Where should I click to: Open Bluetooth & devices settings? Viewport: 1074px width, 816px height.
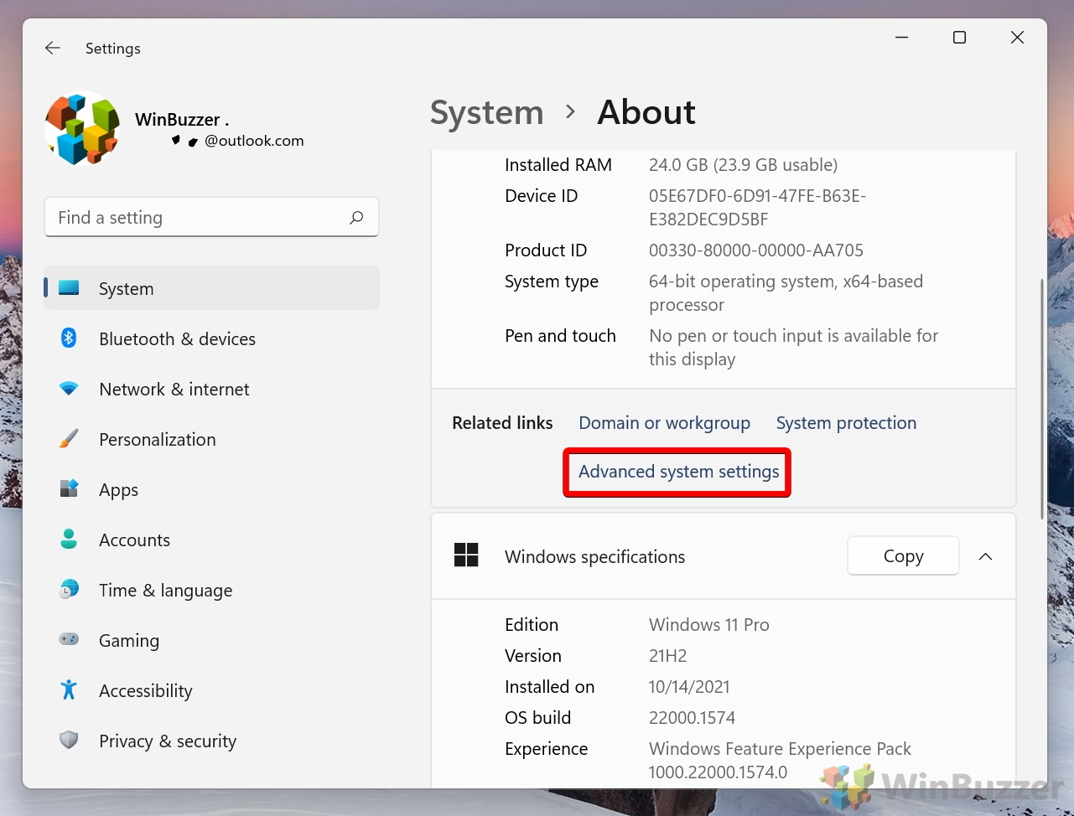211,338
